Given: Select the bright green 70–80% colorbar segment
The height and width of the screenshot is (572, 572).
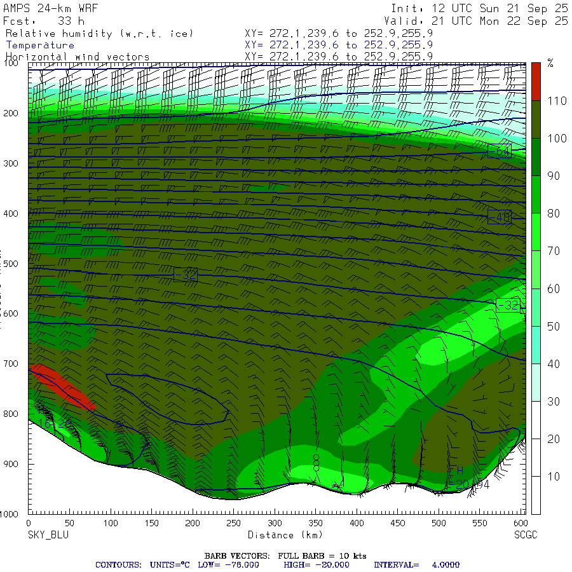Looking at the screenshot, I should tap(536, 232).
